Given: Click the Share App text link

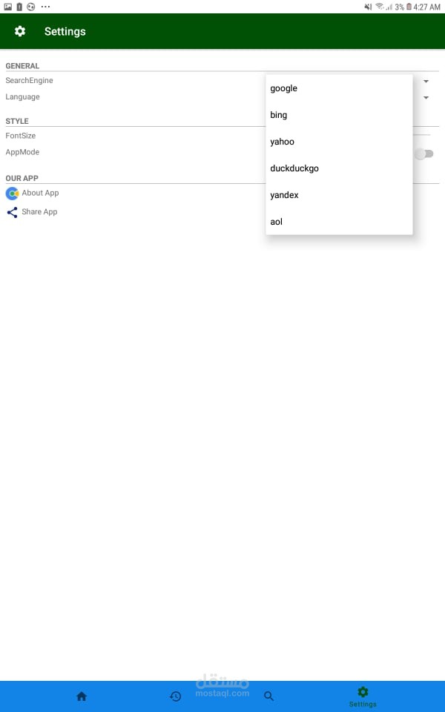Looking at the screenshot, I should click(39, 211).
